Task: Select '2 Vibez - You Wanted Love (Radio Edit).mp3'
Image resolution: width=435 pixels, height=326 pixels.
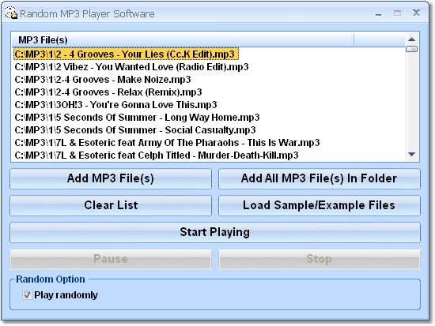Action: click(x=131, y=67)
